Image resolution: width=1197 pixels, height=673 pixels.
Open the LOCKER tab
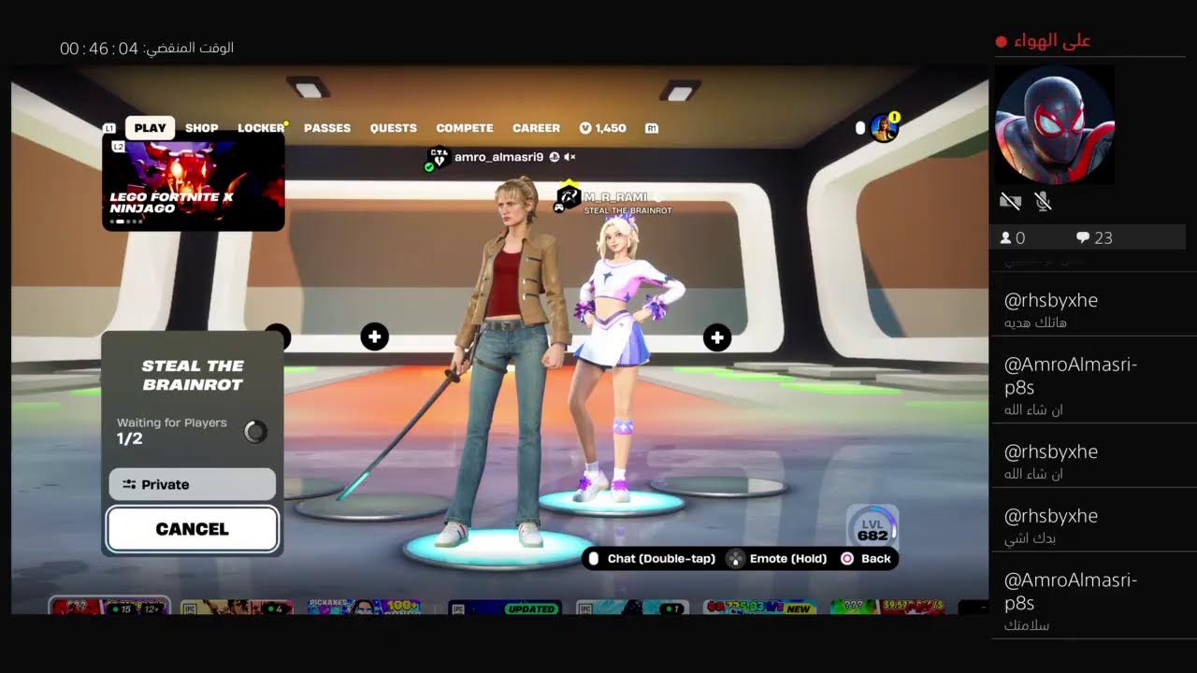[x=261, y=128]
